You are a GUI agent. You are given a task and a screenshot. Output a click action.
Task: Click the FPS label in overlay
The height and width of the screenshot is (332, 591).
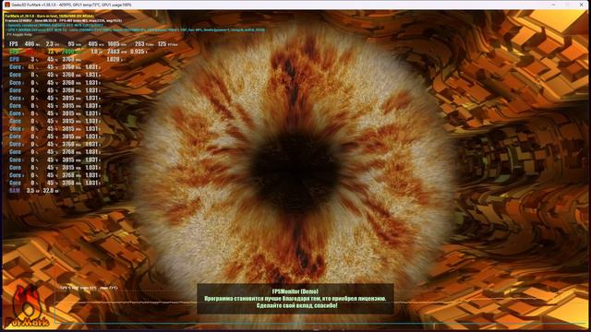[14, 44]
